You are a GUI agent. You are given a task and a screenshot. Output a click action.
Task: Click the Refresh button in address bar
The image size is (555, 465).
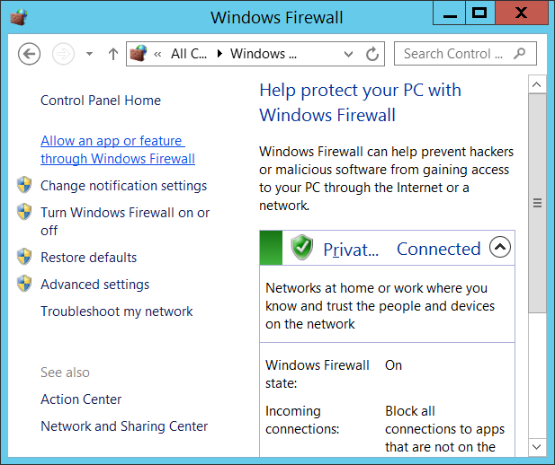(371, 54)
